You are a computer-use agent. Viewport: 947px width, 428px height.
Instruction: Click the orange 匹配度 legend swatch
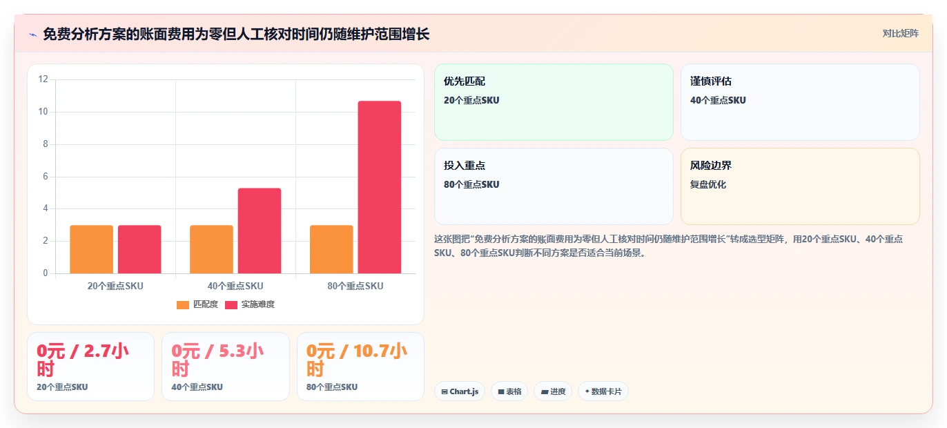[183, 304]
